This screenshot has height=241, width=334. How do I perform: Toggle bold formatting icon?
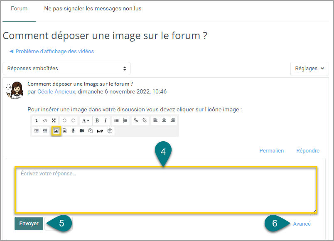(97, 120)
